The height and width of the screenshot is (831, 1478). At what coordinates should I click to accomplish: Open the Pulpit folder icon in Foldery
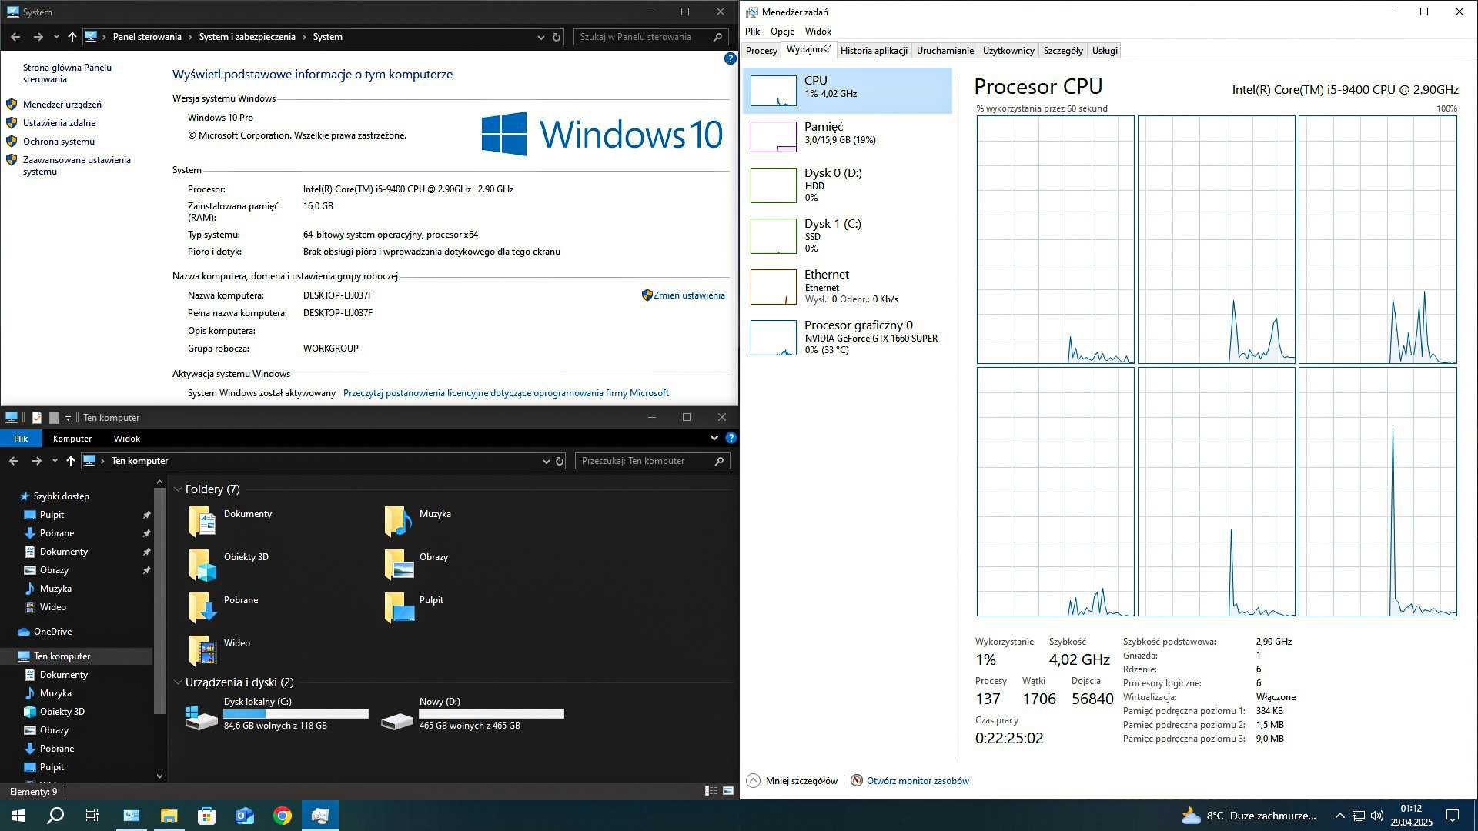coord(398,607)
